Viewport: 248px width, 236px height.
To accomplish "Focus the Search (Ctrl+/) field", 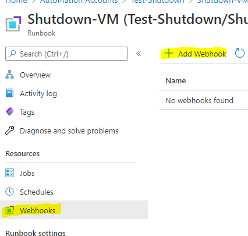I will 66,54.
